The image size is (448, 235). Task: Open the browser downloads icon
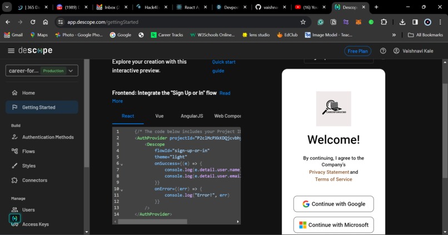[x=402, y=22]
